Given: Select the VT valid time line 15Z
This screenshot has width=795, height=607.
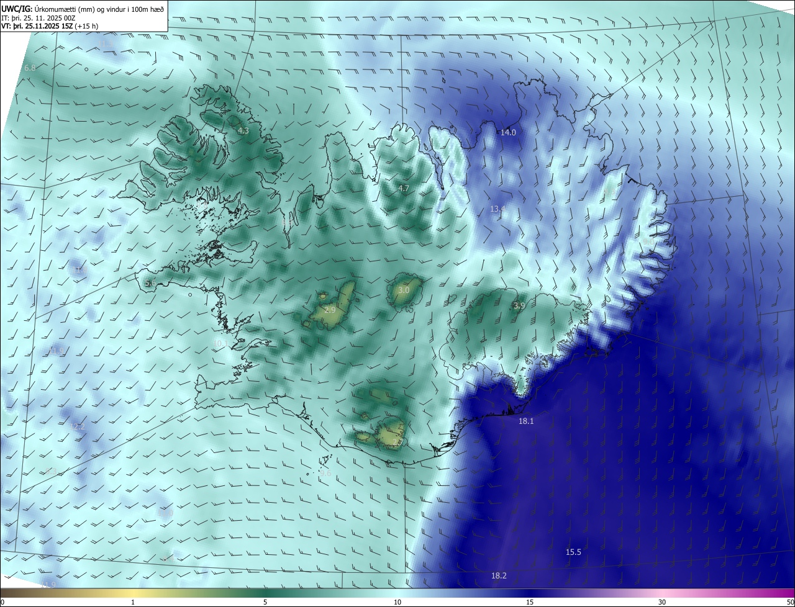Looking at the screenshot, I should coord(50,26).
